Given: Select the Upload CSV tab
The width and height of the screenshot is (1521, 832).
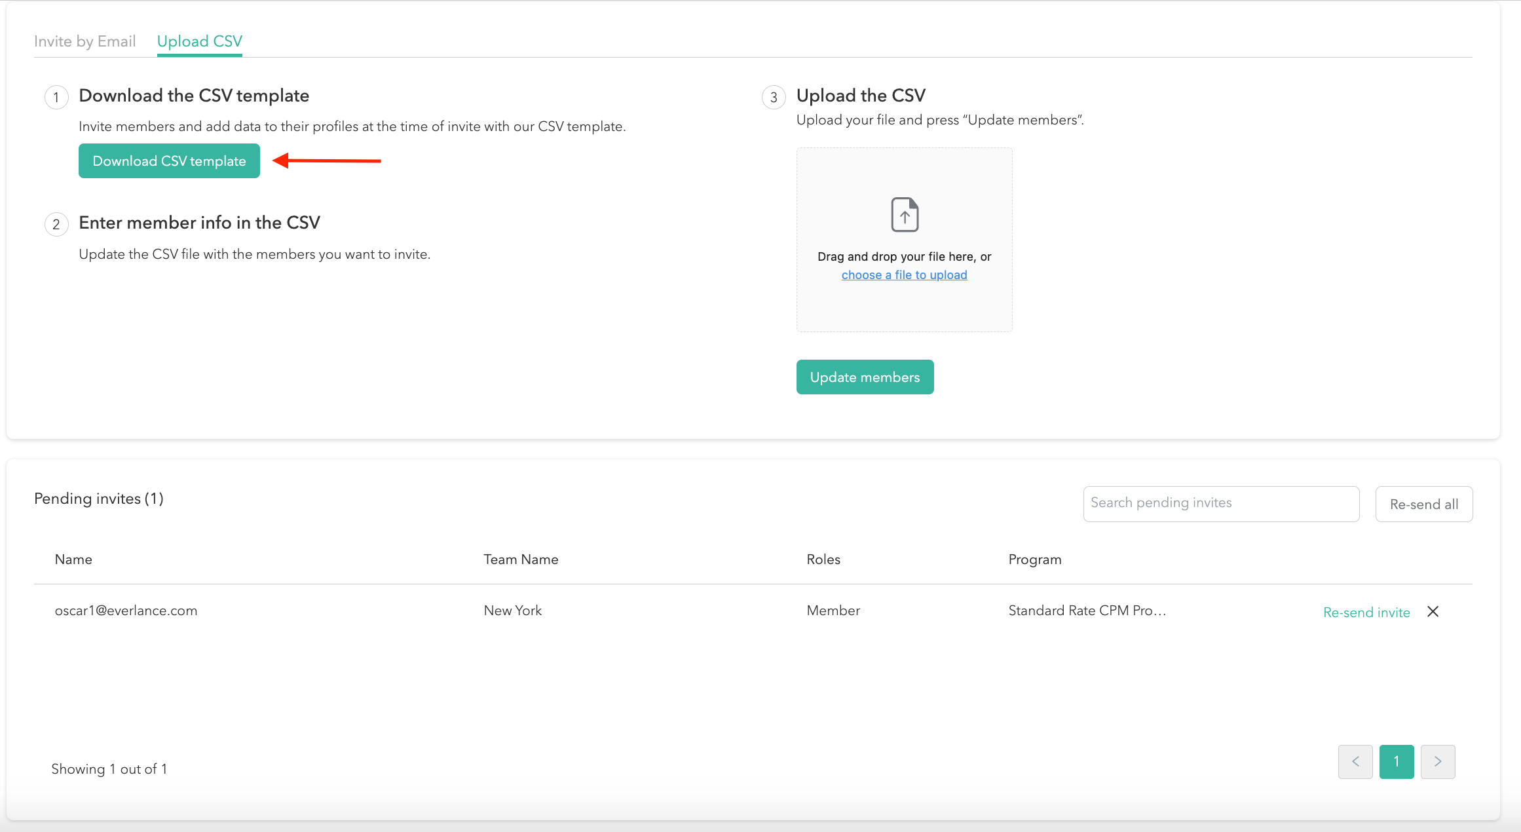Looking at the screenshot, I should point(199,41).
